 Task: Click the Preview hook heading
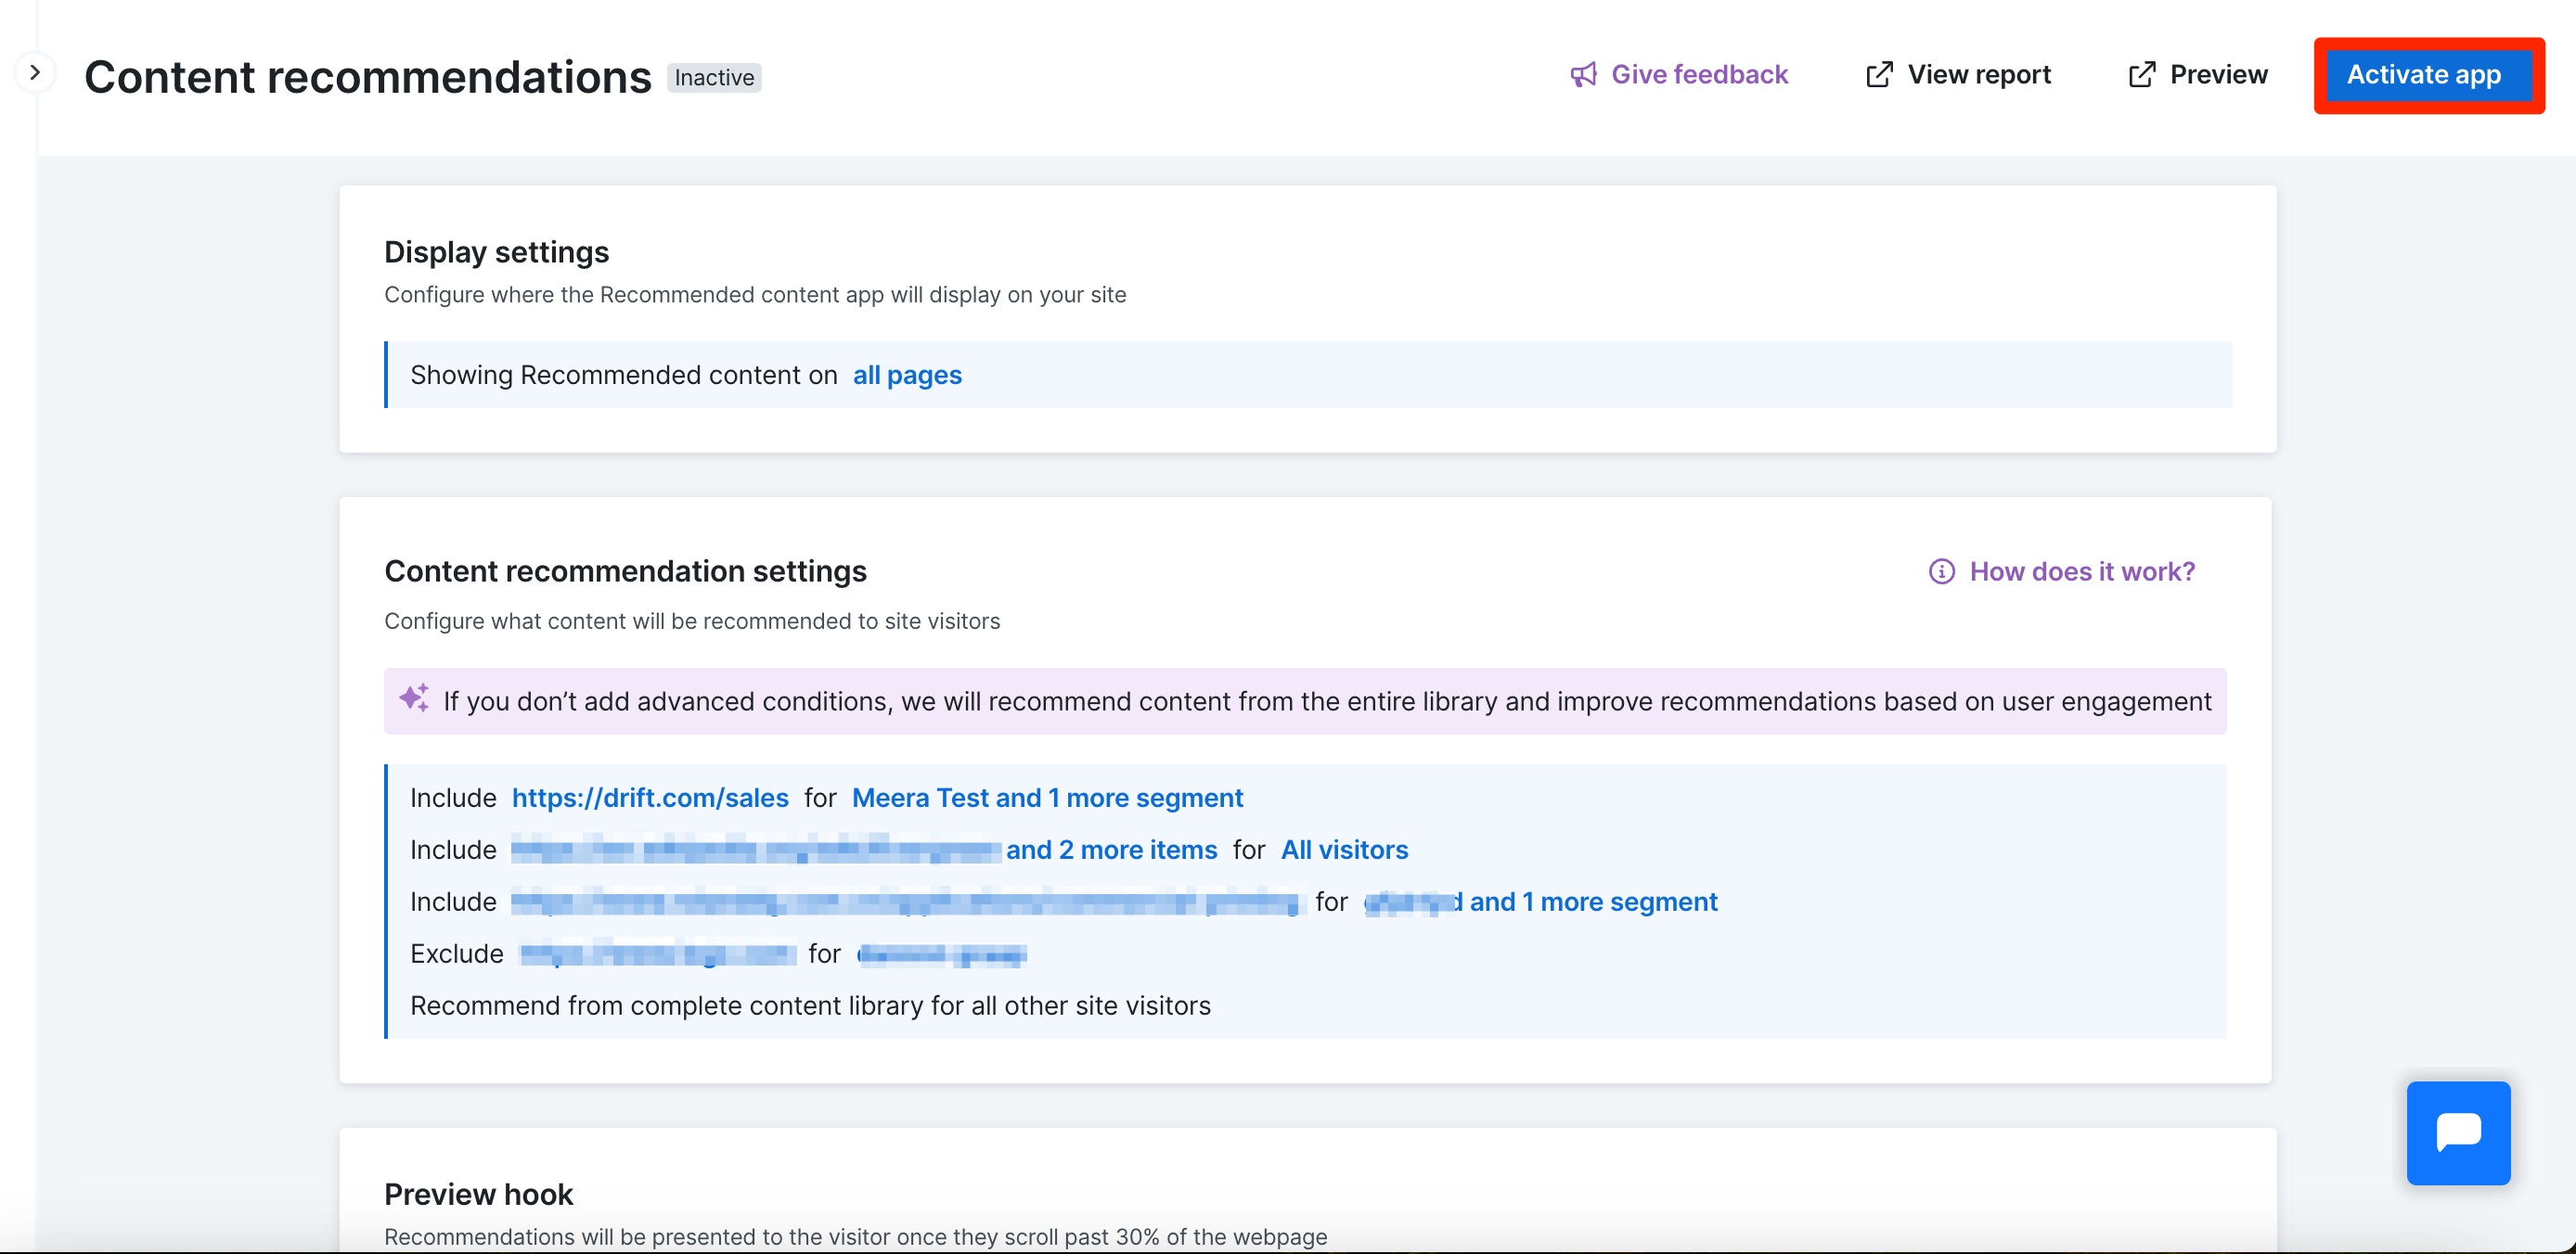click(479, 1194)
